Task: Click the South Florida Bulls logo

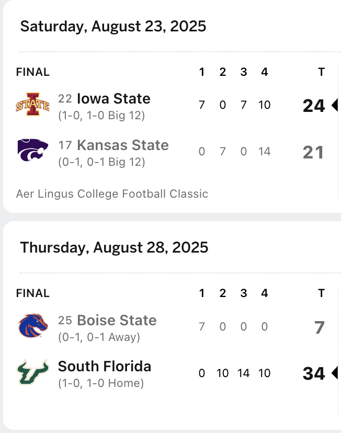Action: click(33, 373)
